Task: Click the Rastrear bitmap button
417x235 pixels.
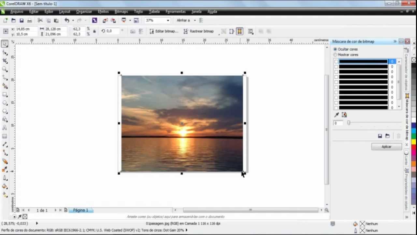Action: coord(198,31)
